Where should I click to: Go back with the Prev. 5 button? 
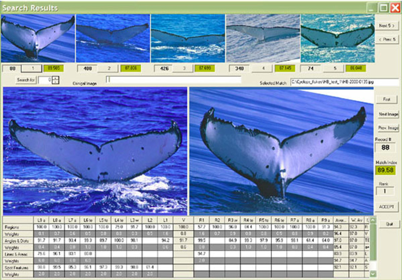click(x=387, y=40)
